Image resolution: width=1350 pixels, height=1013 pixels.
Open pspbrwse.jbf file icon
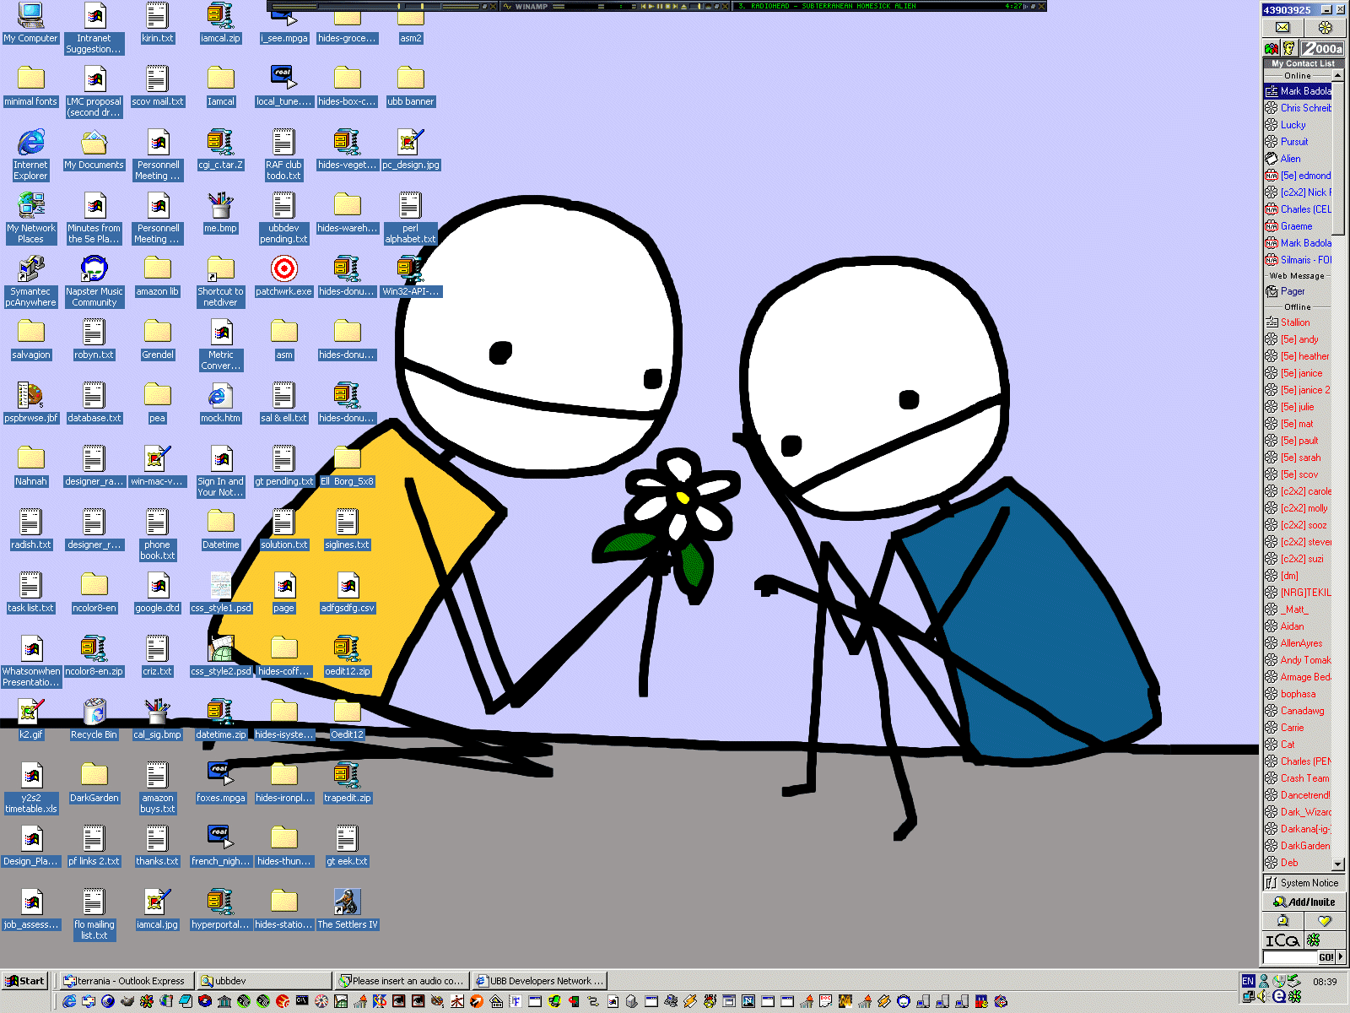[30, 403]
